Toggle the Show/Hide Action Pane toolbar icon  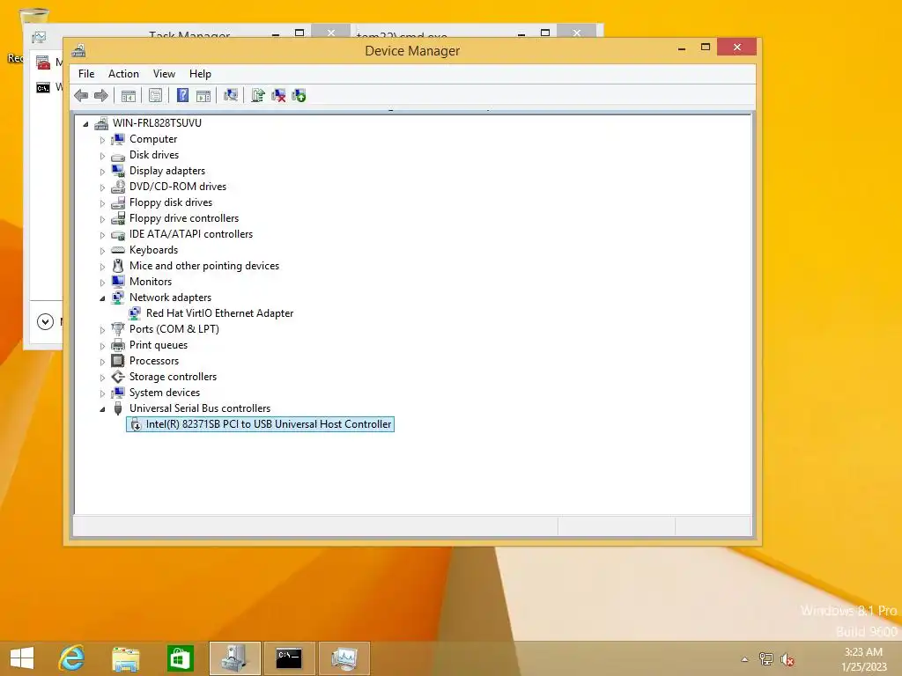pos(203,95)
